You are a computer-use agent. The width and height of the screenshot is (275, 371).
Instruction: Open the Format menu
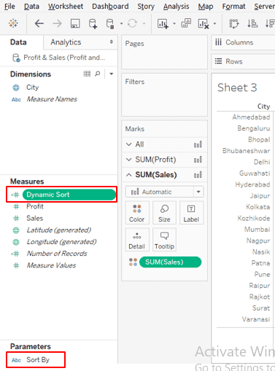point(233,7)
